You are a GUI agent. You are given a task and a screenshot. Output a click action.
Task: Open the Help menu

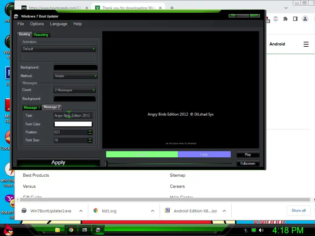[78, 24]
